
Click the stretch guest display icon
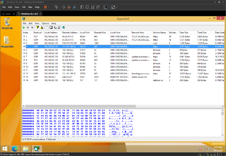click(x=113, y=7)
